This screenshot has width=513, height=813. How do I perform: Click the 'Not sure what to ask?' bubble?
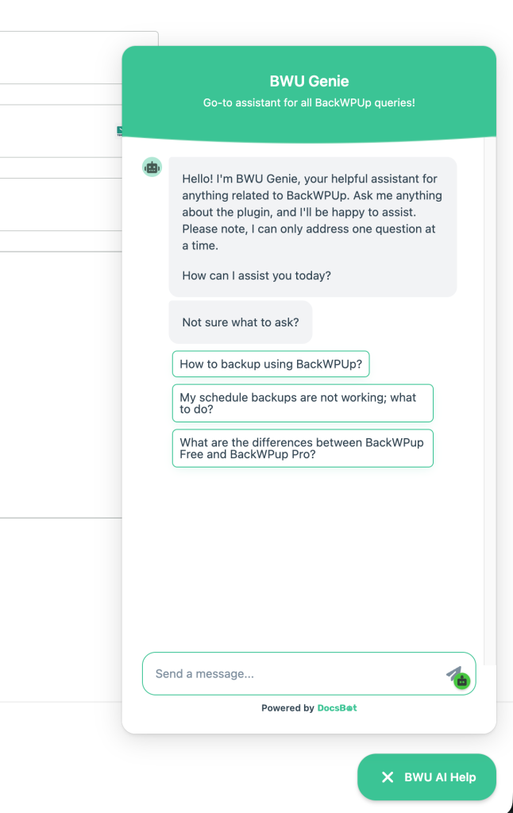(241, 322)
